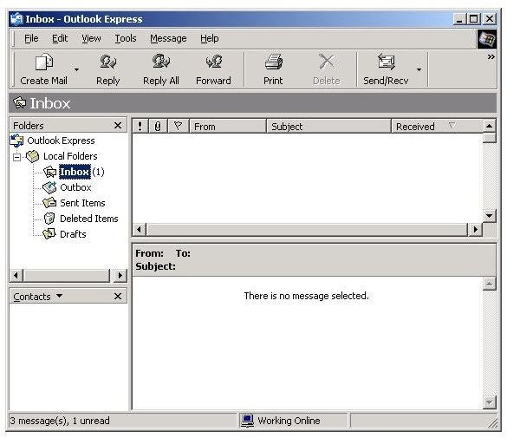Open the Send/Recv dropdown arrow
Image resolution: width=507 pixels, height=438 pixels.
(419, 69)
